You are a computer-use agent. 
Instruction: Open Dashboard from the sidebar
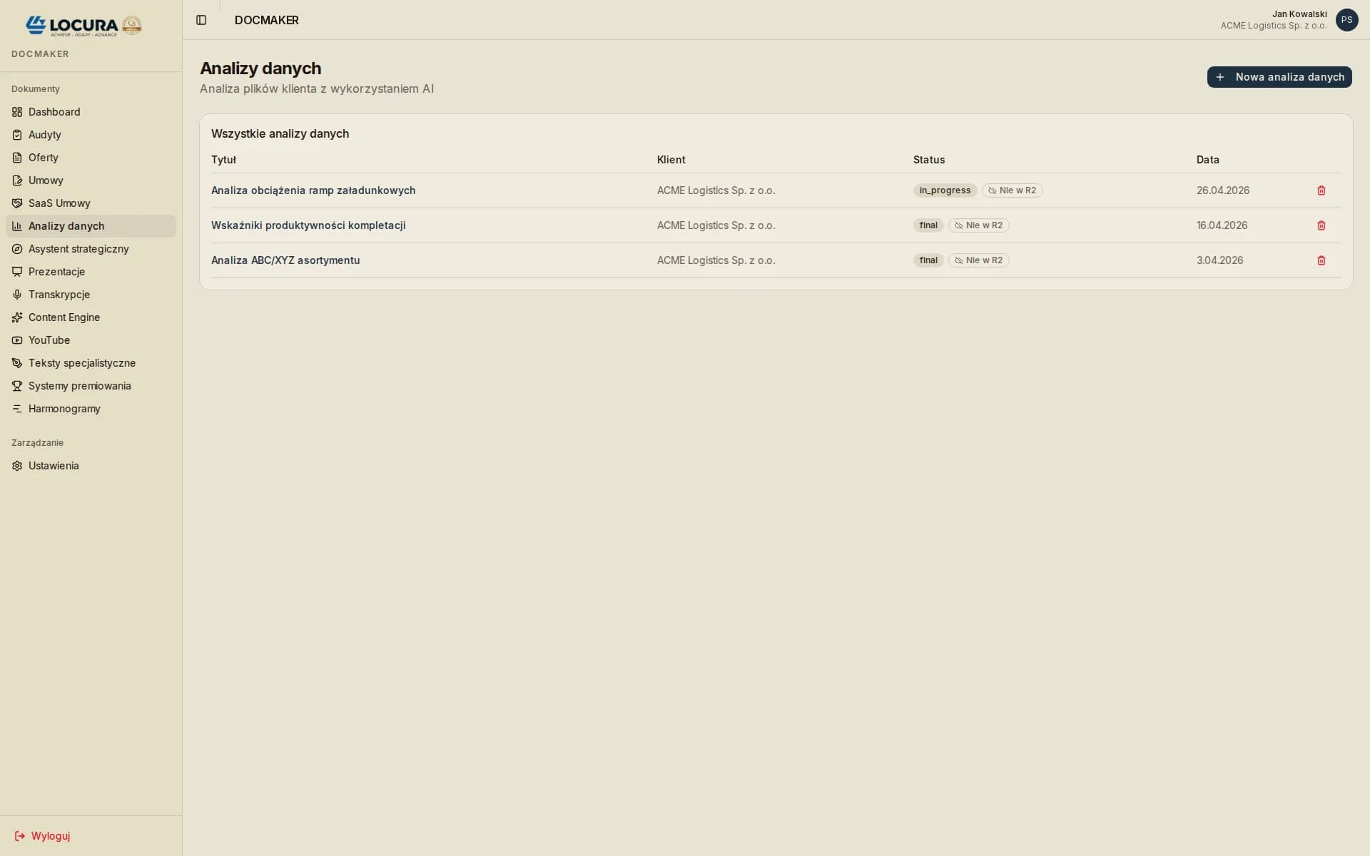(x=54, y=112)
